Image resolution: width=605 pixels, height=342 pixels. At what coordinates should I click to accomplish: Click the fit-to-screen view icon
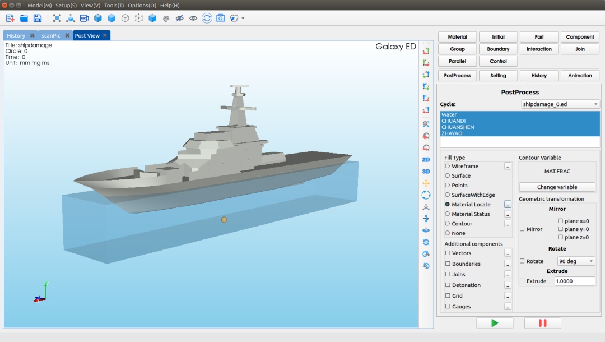(57, 18)
